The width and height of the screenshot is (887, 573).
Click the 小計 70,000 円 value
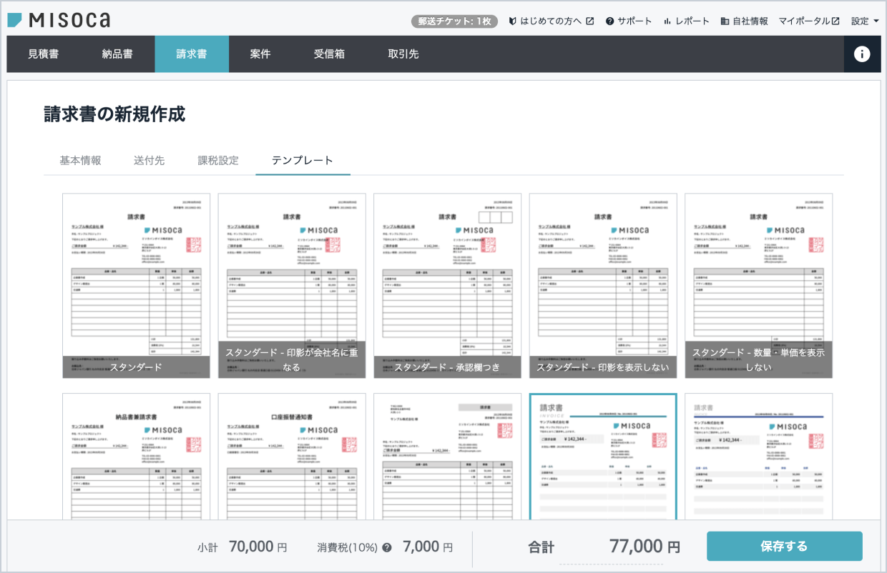(x=258, y=547)
